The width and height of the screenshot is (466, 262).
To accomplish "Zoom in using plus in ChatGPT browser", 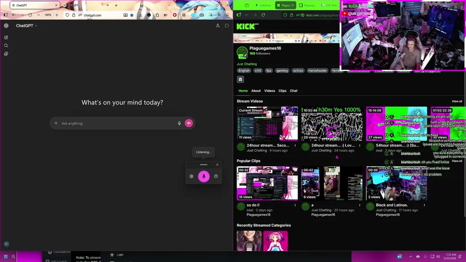I will pos(57,15).
